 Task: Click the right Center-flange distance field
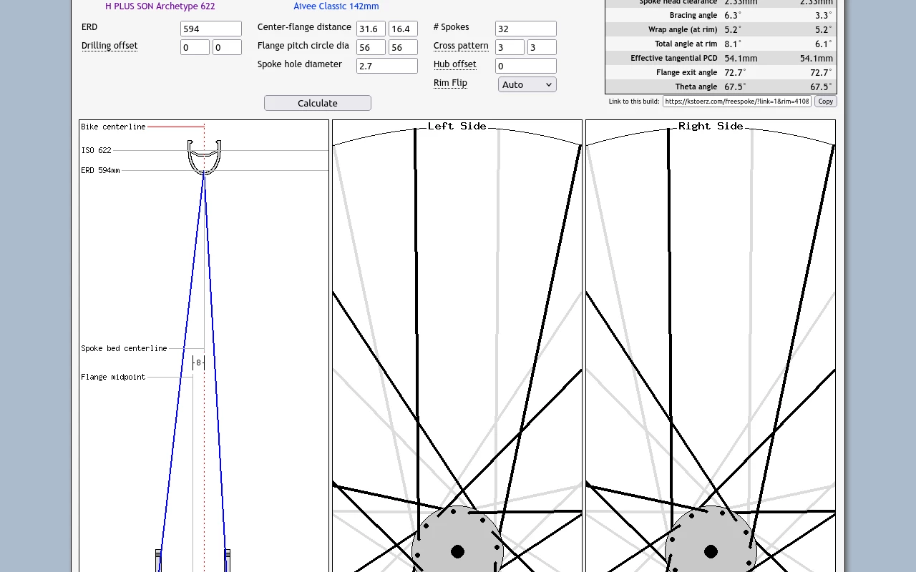403,29
